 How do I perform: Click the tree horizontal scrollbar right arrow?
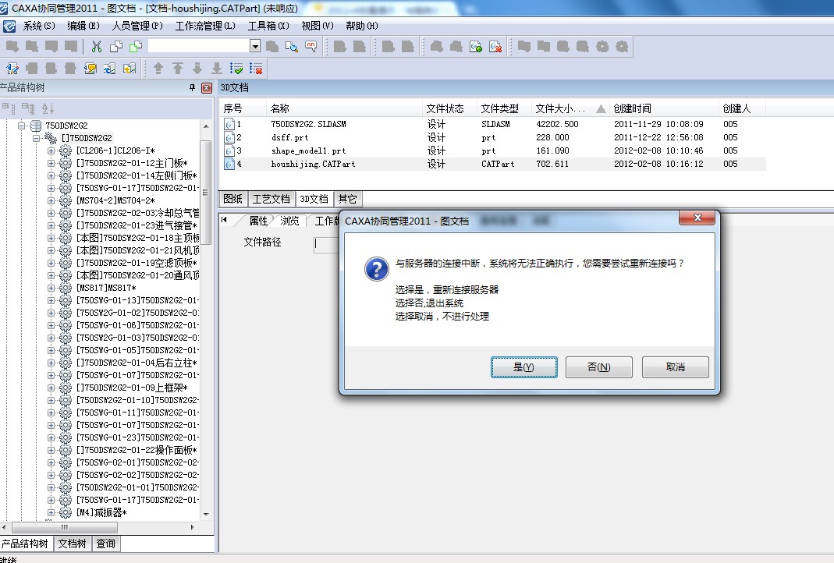click(192, 527)
